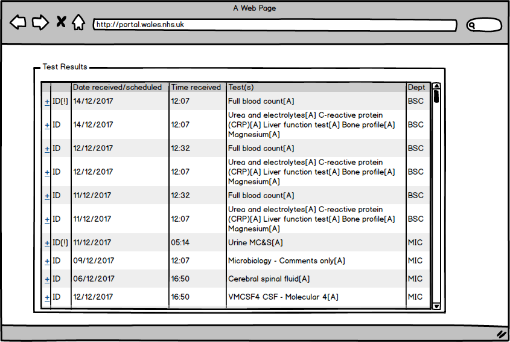Click the browser forward arrow
This screenshot has width=510, height=342.
tap(40, 23)
